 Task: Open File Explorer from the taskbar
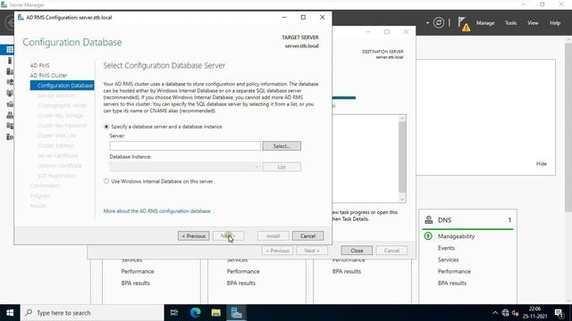tap(215, 313)
